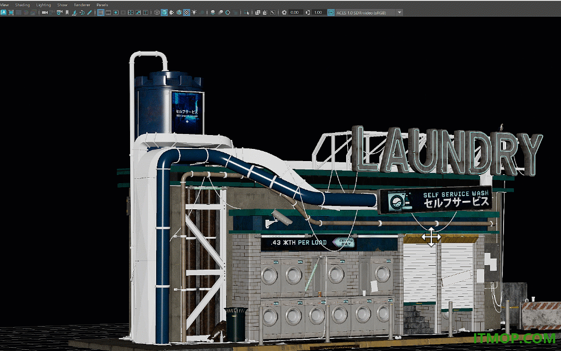Toggle the Resolution Gate display

click(116, 13)
